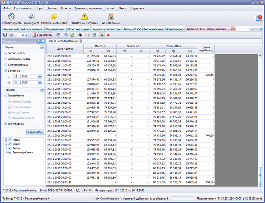Image resolution: width=265 pixels, height=203 pixels.
Task: Click the chart graph icon in toolbar
Action: [x=72, y=35]
